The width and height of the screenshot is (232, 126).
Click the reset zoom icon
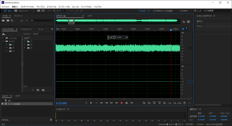pyautogui.click(x=184, y=103)
